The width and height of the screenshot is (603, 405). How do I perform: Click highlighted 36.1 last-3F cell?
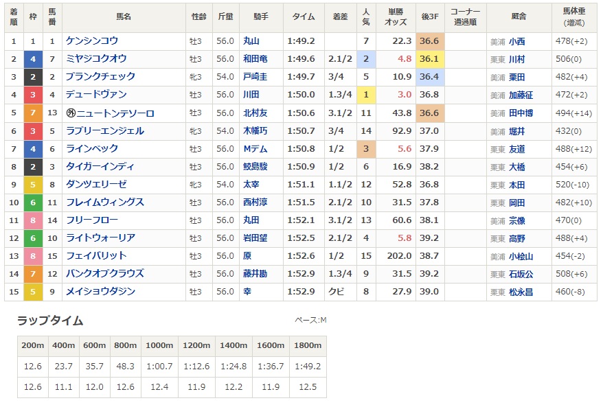(x=430, y=59)
